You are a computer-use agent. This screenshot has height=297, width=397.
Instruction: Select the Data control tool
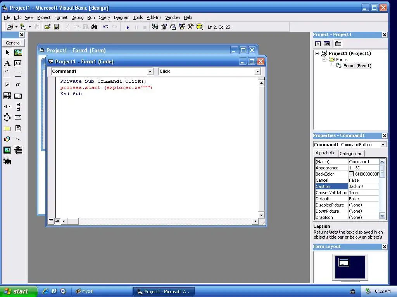(x=18, y=150)
